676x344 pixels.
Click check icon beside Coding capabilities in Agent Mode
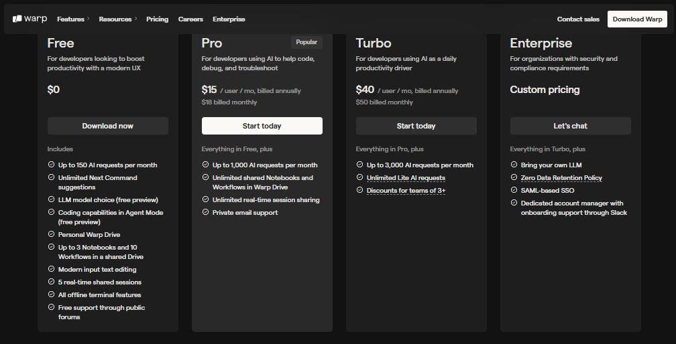point(51,212)
